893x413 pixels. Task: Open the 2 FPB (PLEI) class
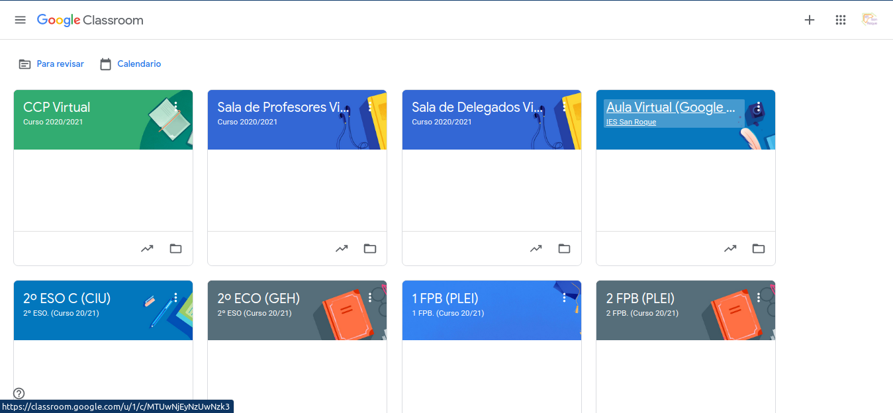(641, 298)
